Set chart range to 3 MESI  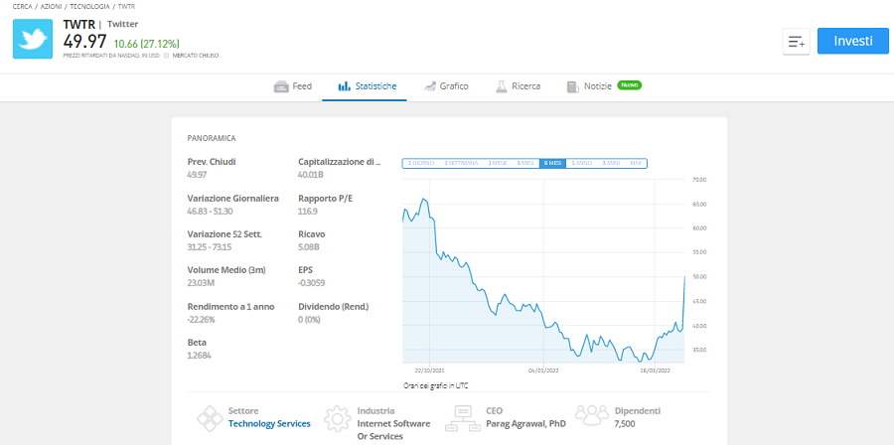525,163
